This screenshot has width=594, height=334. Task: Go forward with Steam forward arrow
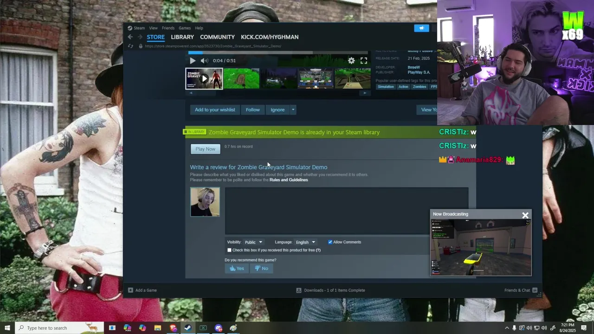coord(140,37)
